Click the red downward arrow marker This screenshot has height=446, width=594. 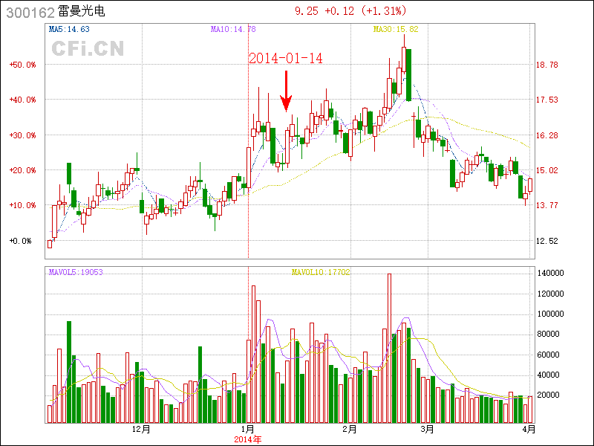coord(287,91)
